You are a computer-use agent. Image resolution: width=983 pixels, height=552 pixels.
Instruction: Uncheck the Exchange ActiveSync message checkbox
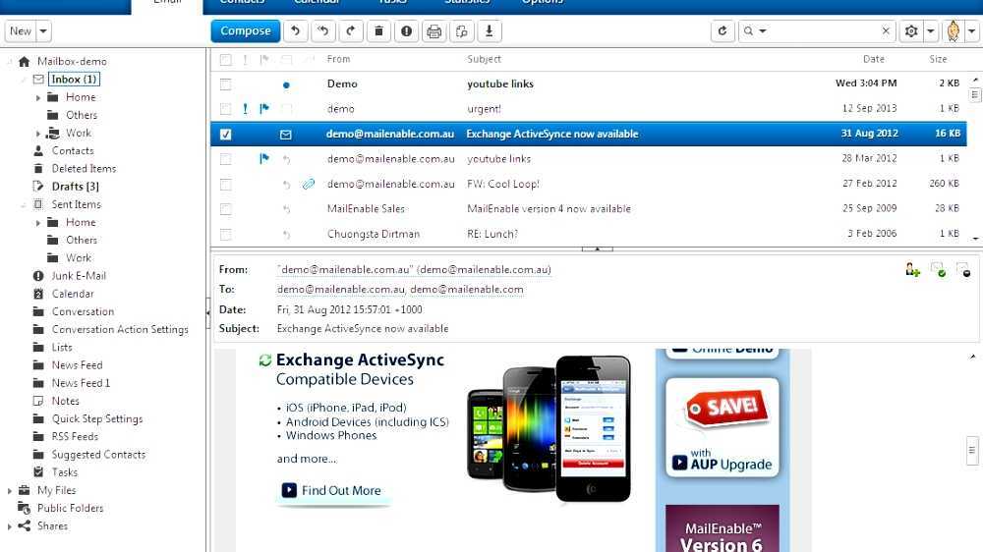pos(226,135)
